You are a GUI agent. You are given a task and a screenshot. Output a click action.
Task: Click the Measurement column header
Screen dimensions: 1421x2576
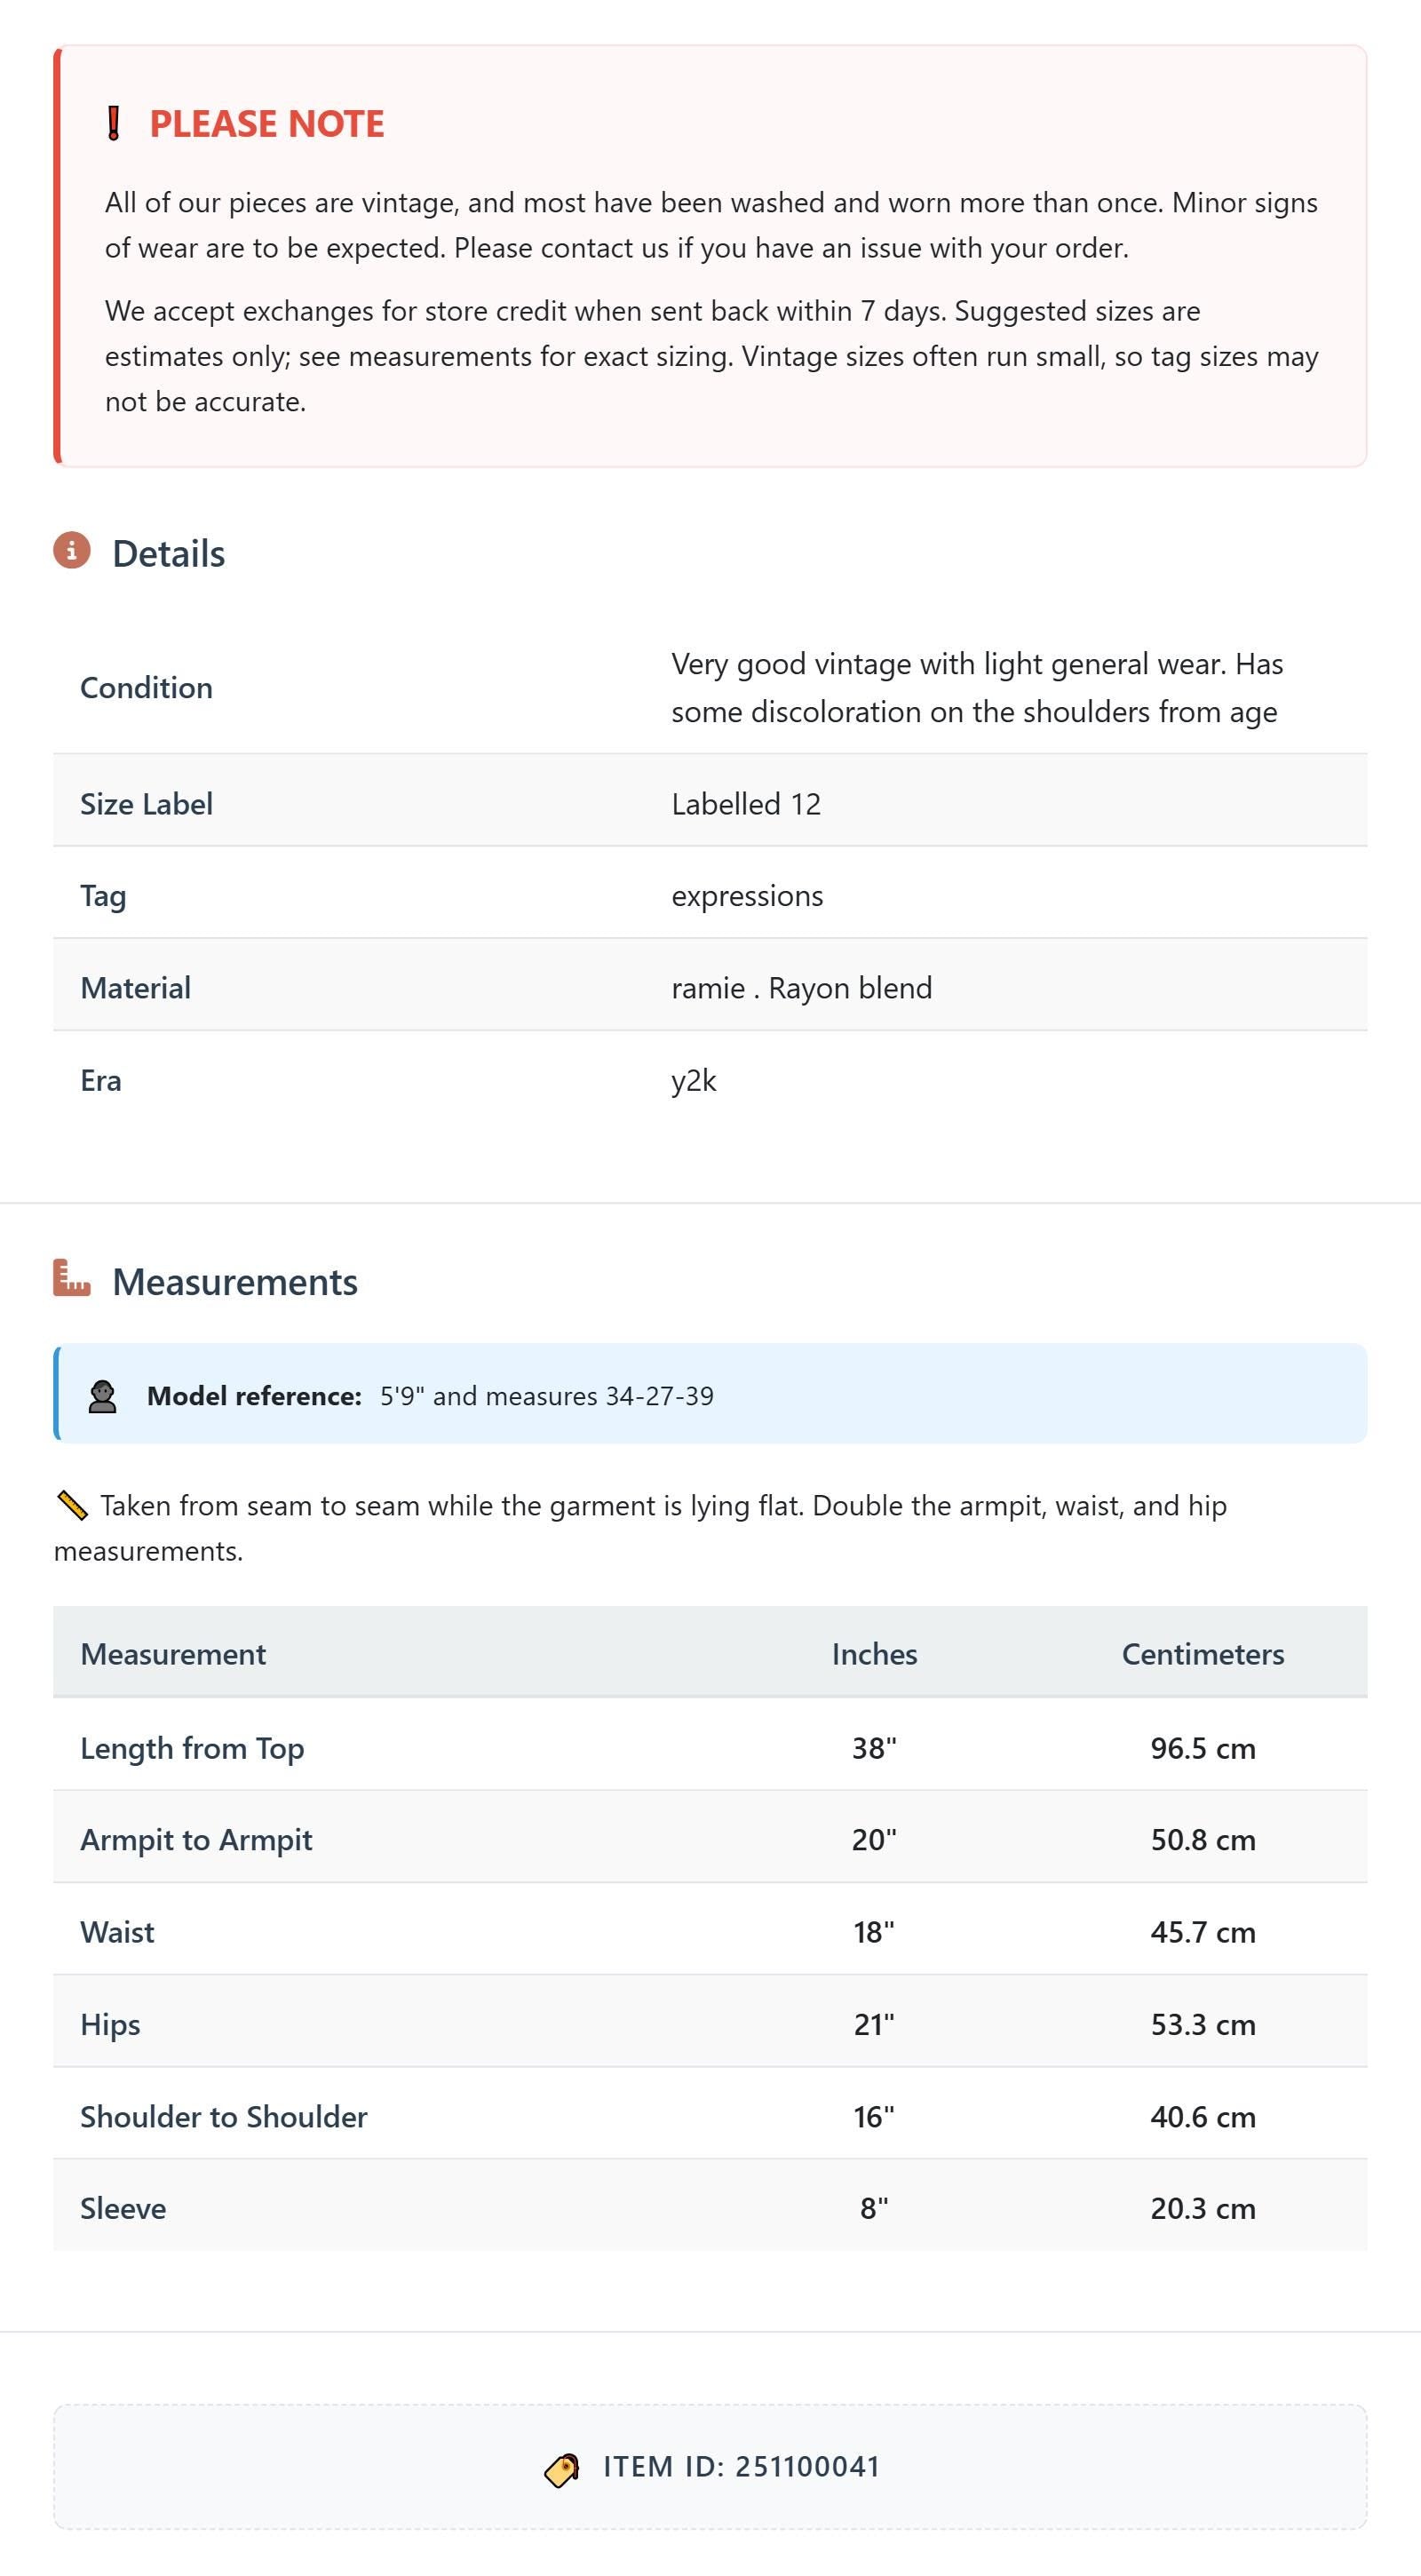pyautogui.click(x=173, y=1654)
